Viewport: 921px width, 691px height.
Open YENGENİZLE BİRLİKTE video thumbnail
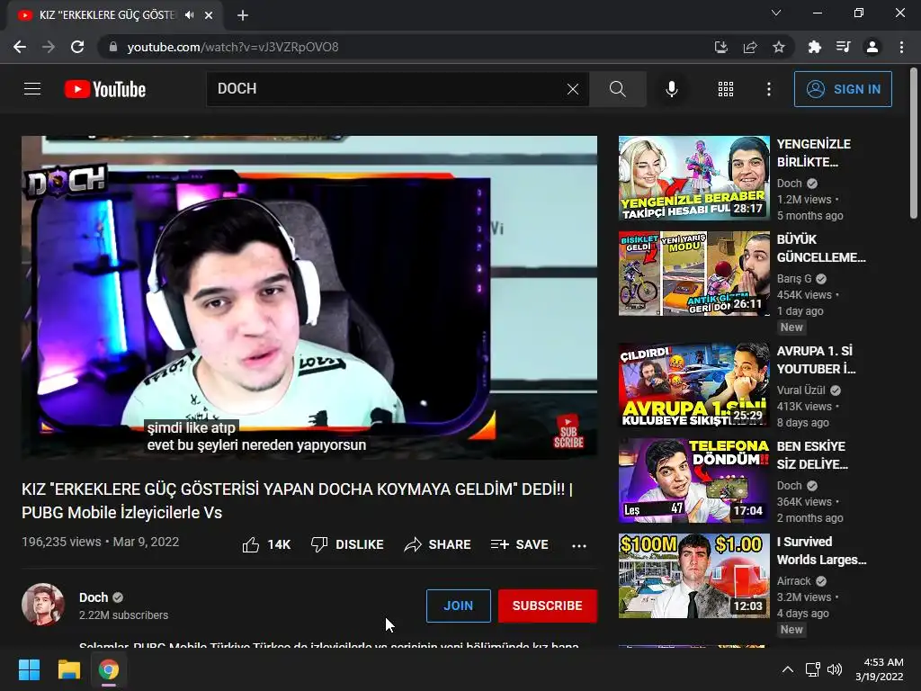point(694,178)
